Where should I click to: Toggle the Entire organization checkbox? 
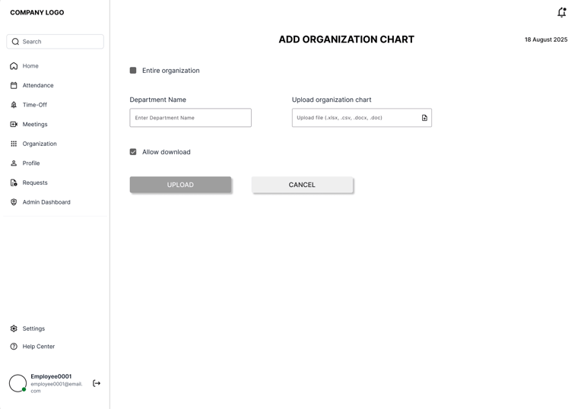coord(133,71)
